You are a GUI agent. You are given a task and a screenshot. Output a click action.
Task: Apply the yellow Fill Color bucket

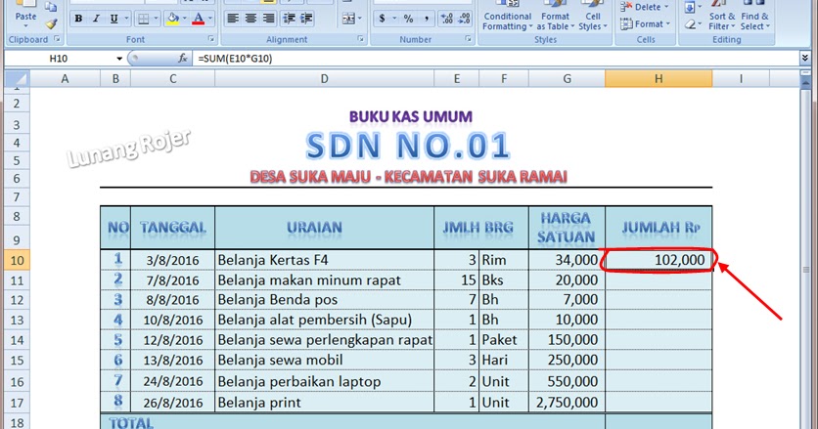pos(172,19)
